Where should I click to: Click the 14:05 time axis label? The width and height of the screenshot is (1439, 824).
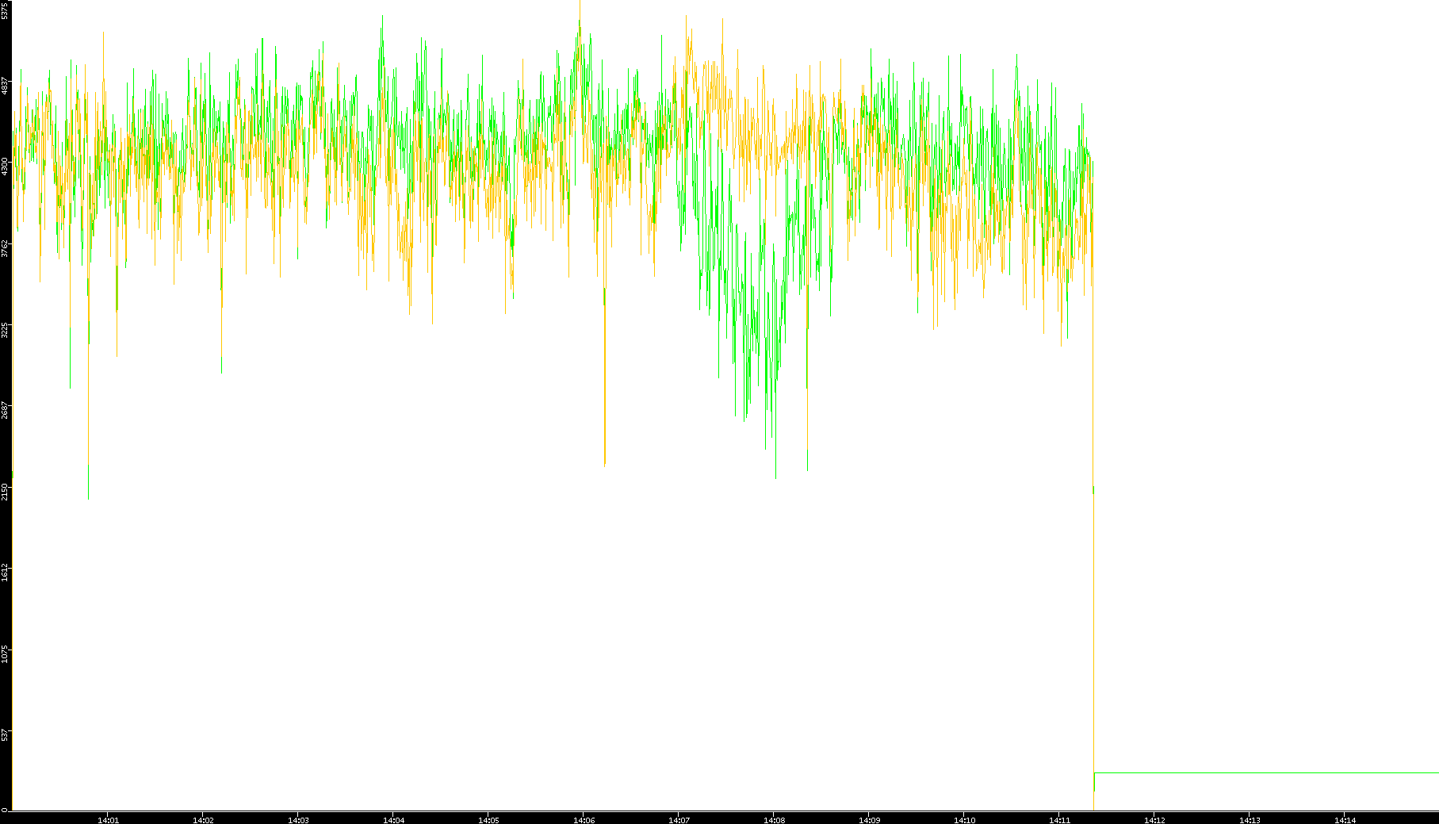488,819
